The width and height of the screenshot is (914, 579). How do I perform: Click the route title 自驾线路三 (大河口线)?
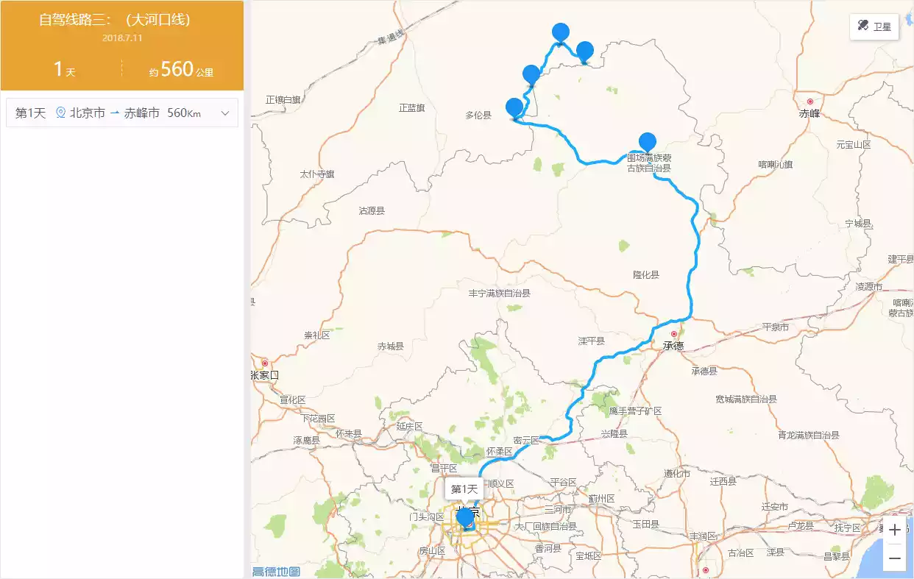click(115, 20)
